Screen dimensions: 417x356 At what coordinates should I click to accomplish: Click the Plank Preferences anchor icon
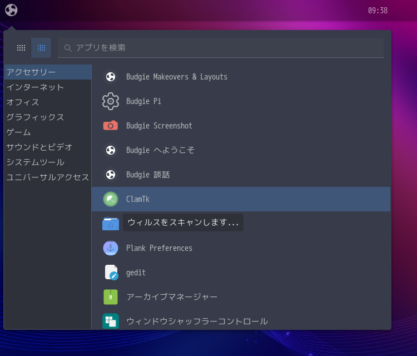click(x=111, y=248)
